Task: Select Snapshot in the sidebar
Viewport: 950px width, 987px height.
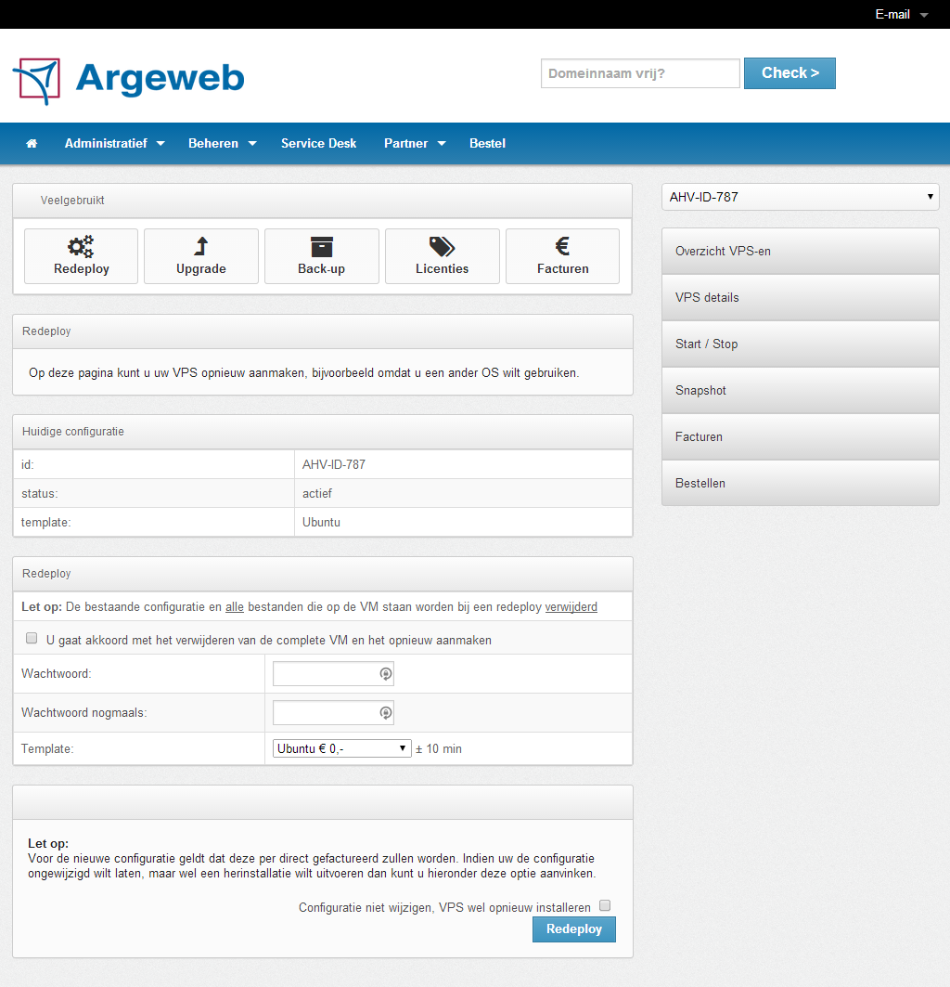Action: 800,391
